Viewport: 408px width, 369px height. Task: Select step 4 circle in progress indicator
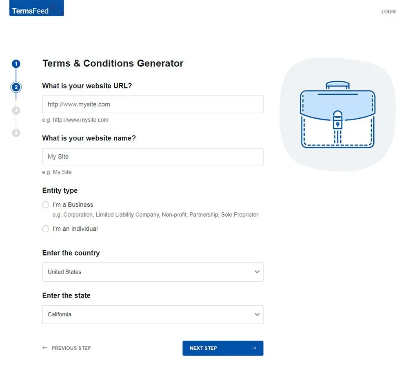pos(16,133)
